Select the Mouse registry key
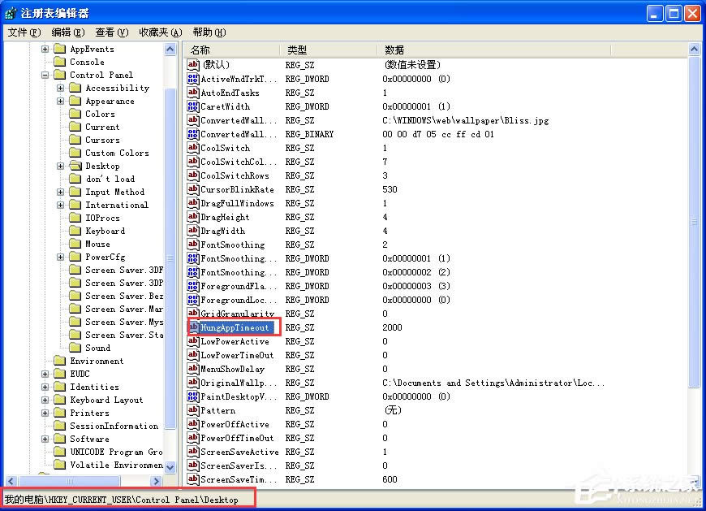Viewport: 706px width, 511px height. coord(97,244)
